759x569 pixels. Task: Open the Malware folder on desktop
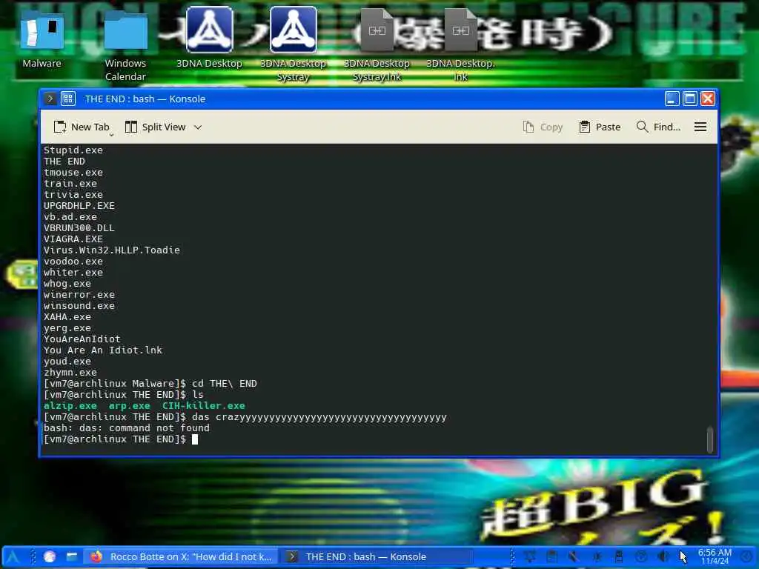point(42,31)
